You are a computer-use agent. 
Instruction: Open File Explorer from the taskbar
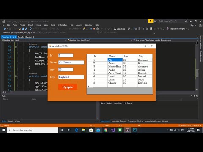point(84,130)
